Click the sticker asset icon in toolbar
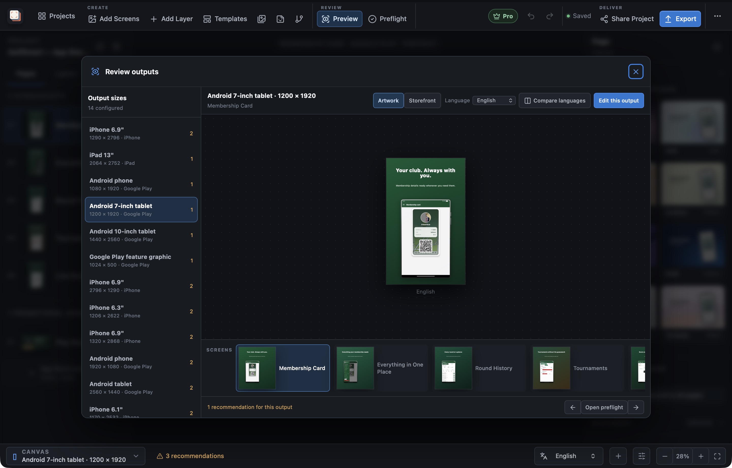The height and width of the screenshot is (468, 732). pyautogui.click(x=280, y=19)
